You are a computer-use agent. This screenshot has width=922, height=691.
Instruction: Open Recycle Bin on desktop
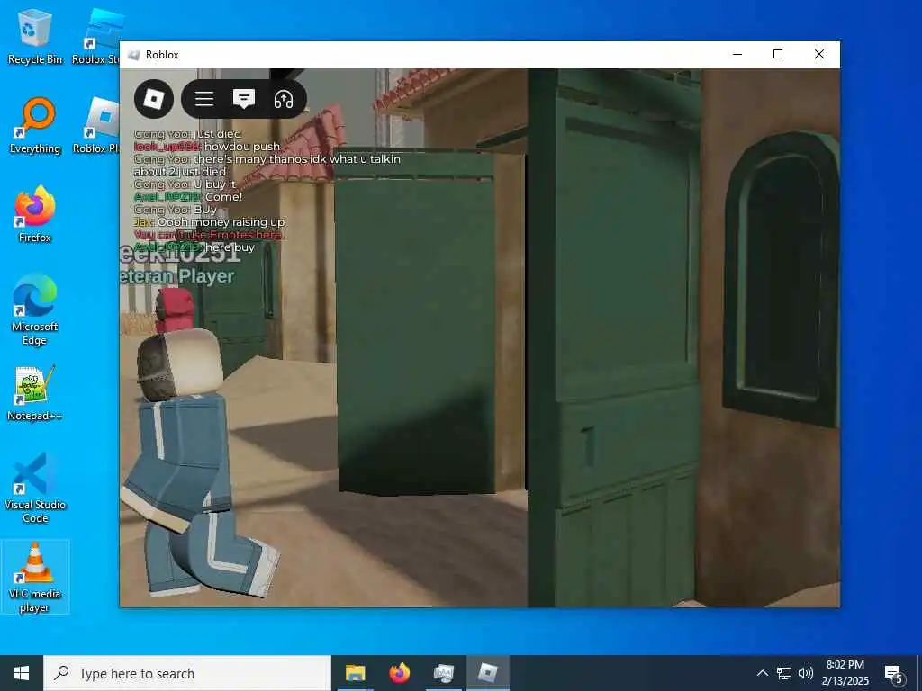(x=35, y=37)
